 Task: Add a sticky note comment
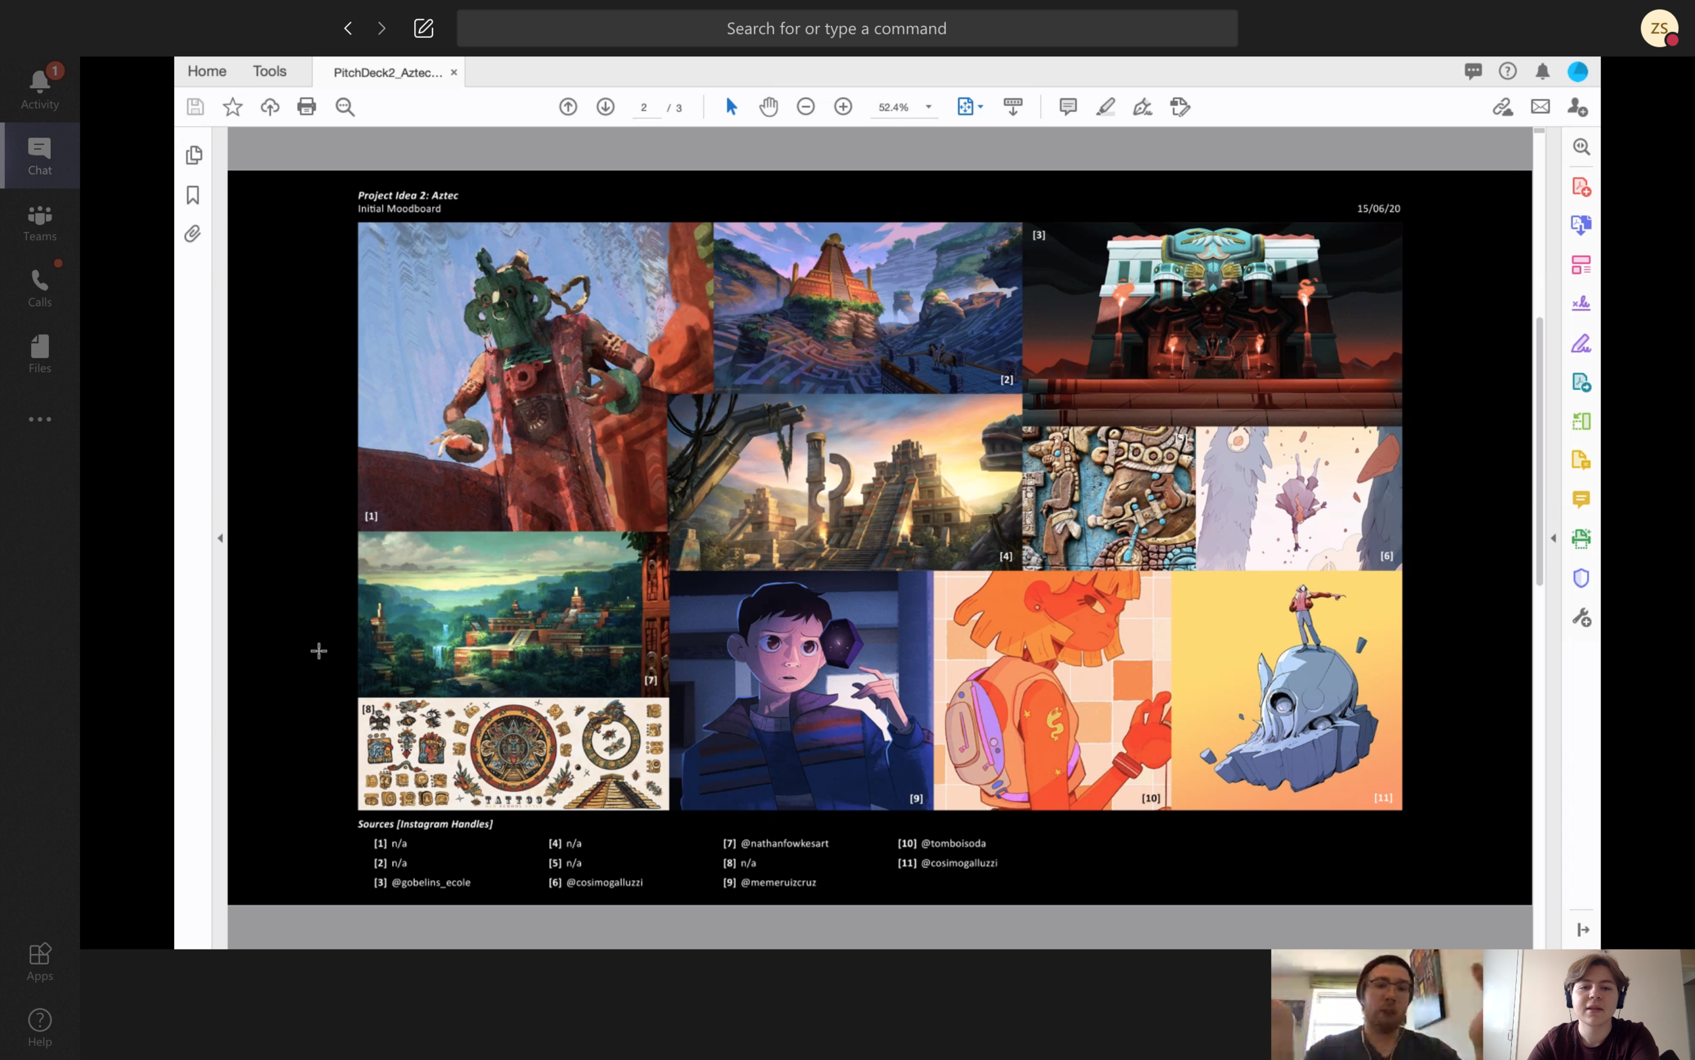coord(1068,106)
